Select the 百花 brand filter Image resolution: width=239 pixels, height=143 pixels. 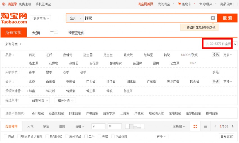pyautogui.click(x=32, y=55)
